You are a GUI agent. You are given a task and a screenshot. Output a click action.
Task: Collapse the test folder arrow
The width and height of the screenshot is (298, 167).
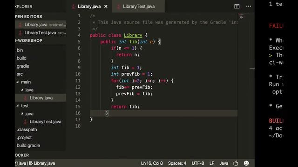[18, 106]
